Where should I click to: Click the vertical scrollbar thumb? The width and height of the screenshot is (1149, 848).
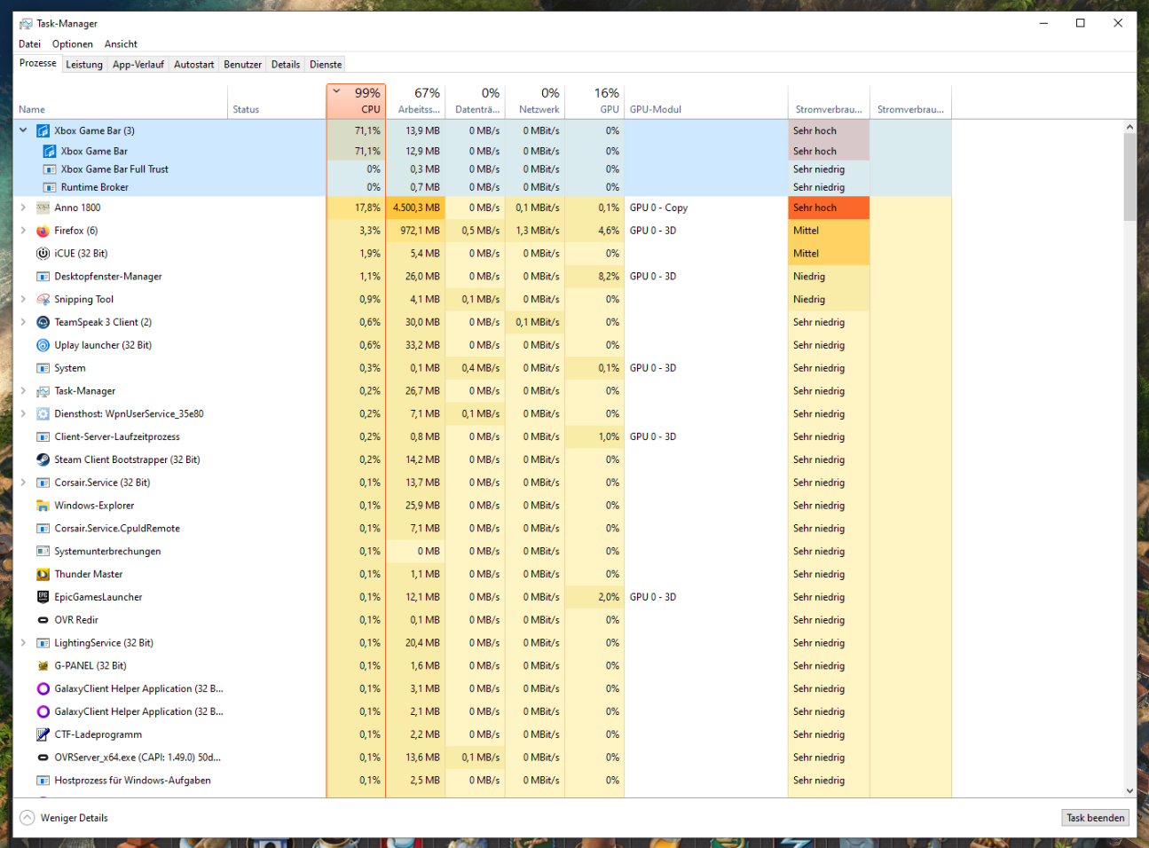[x=1129, y=177]
